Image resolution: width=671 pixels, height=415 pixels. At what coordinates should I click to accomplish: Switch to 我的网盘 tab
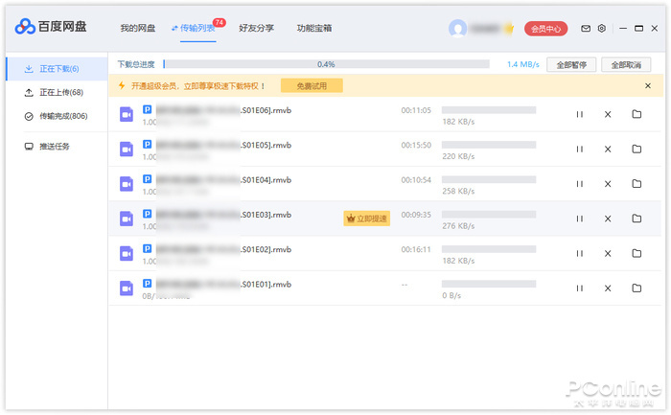coord(137,29)
